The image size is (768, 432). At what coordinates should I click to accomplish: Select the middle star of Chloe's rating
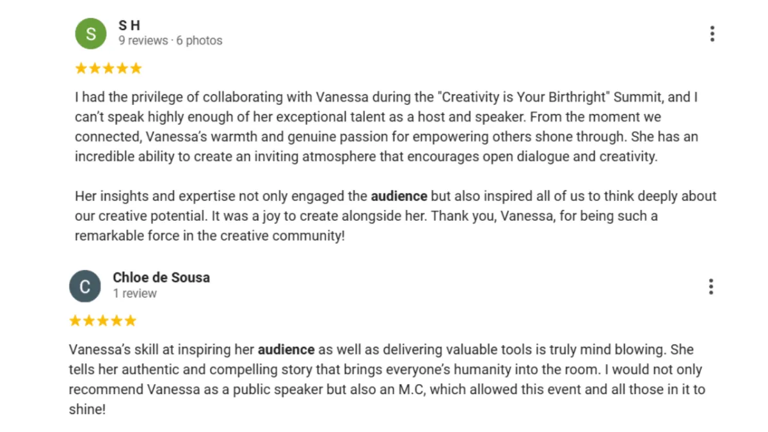click(102, 321)
